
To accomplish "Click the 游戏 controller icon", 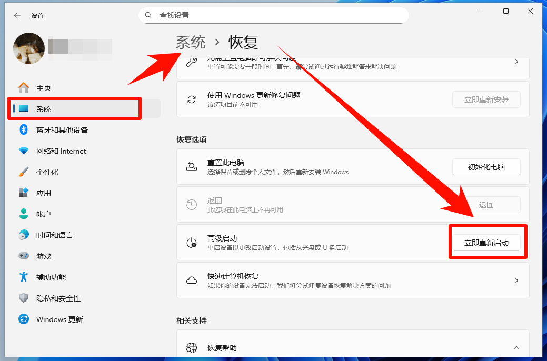I will tap(24, 256).
